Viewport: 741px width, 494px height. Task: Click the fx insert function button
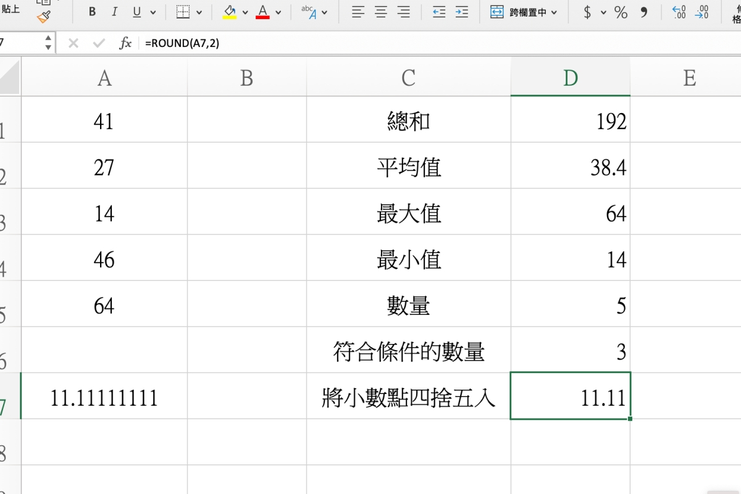pos(125,43)
